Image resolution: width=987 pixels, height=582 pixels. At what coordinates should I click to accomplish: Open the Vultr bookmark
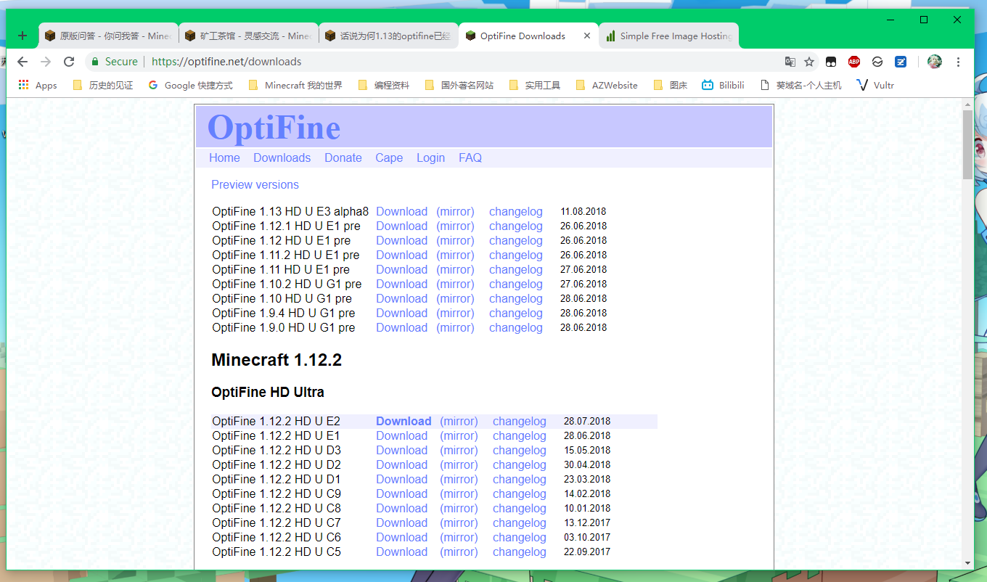pyautogui.click(x=875, y=85)
